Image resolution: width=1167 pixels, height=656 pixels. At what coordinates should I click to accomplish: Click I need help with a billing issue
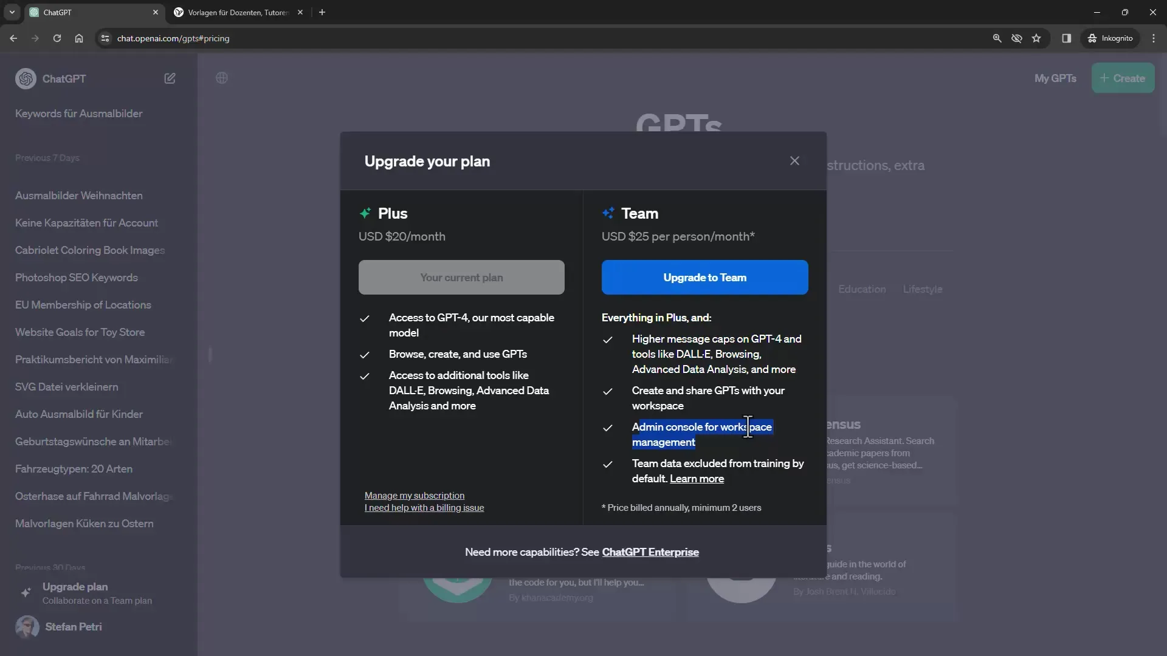click(424, 508)
